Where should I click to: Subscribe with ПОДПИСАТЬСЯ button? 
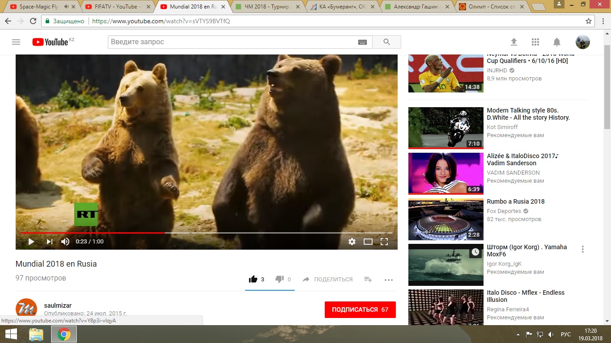coord(360,310)
